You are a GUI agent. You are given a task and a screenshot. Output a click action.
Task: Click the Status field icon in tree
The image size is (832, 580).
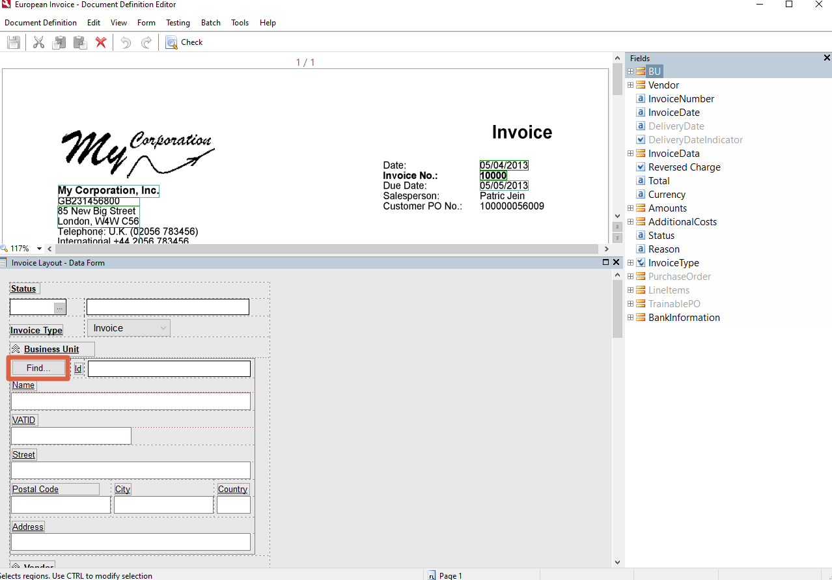pyautogui.click(x=641, y=236)
